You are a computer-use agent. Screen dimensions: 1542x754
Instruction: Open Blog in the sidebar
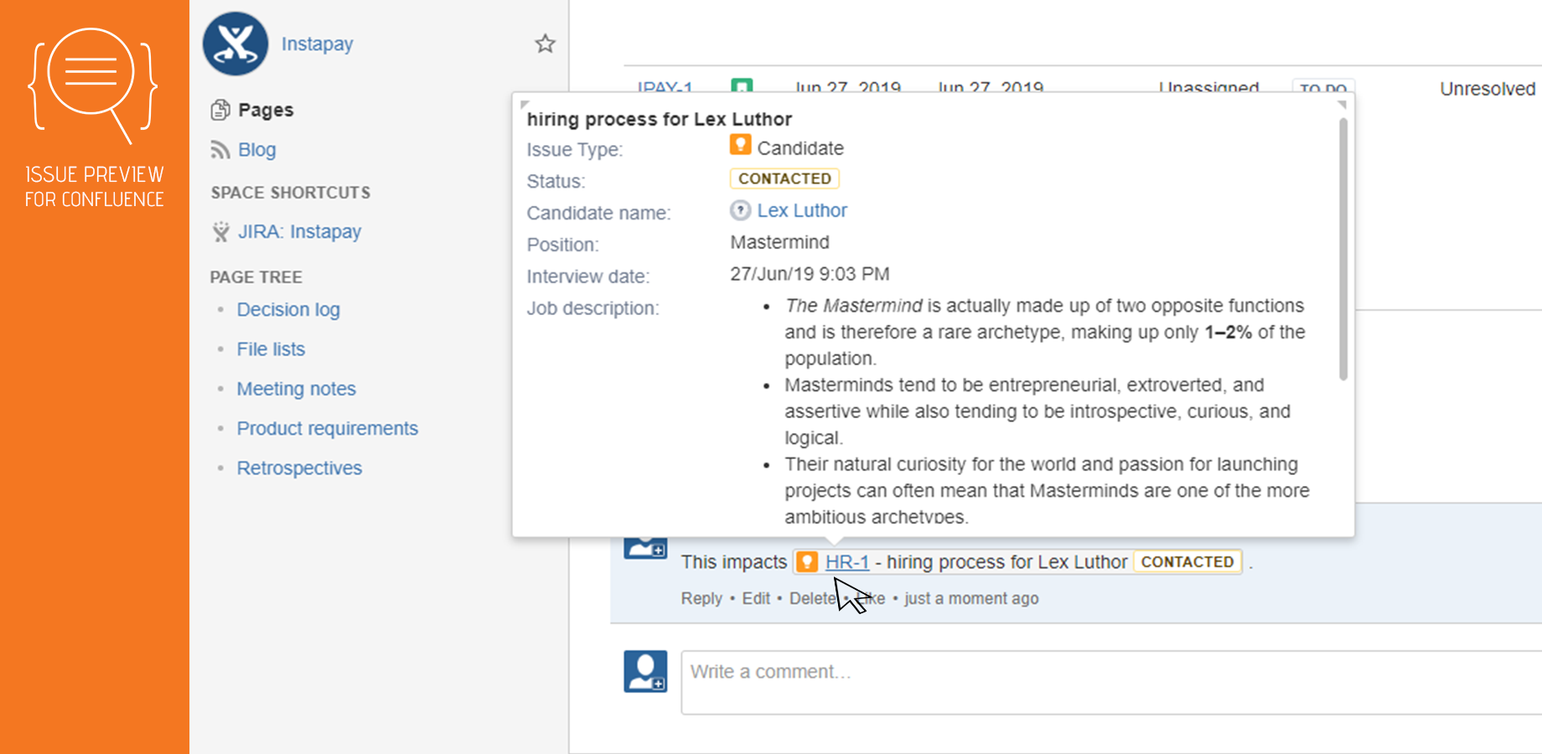click(x=256, y=150)
